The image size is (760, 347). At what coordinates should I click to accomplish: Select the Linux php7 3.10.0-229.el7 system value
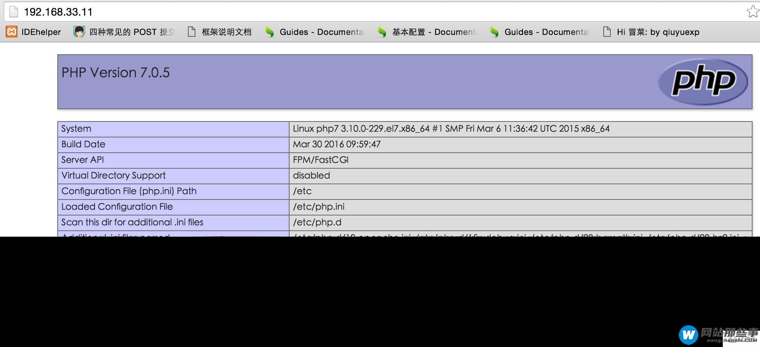pyautogui.click(x=451, y=129)
